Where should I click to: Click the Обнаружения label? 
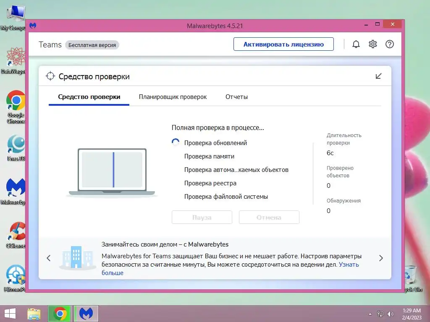[x=343, y=201]
